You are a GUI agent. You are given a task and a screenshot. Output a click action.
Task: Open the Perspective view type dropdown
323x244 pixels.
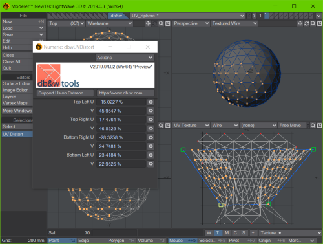coord(191,23)
